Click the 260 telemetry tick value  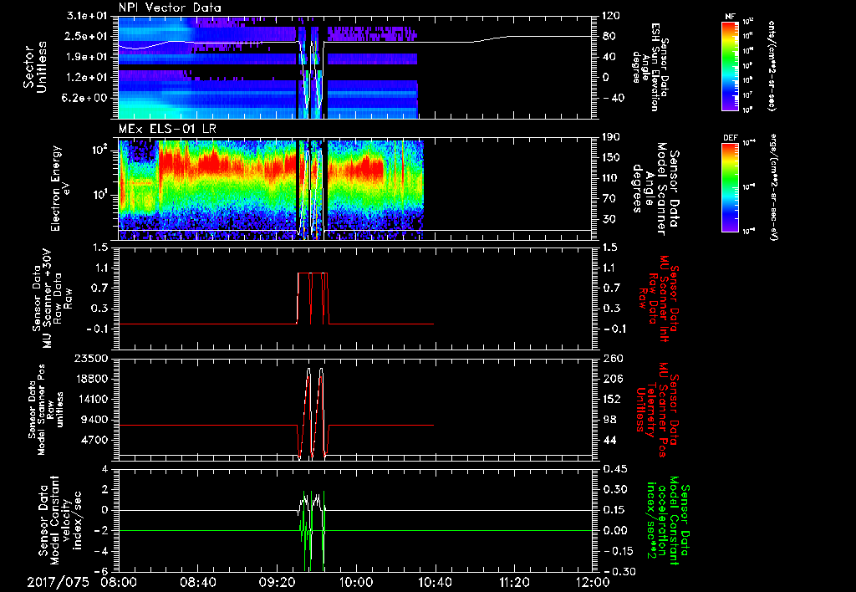point(611,358)
